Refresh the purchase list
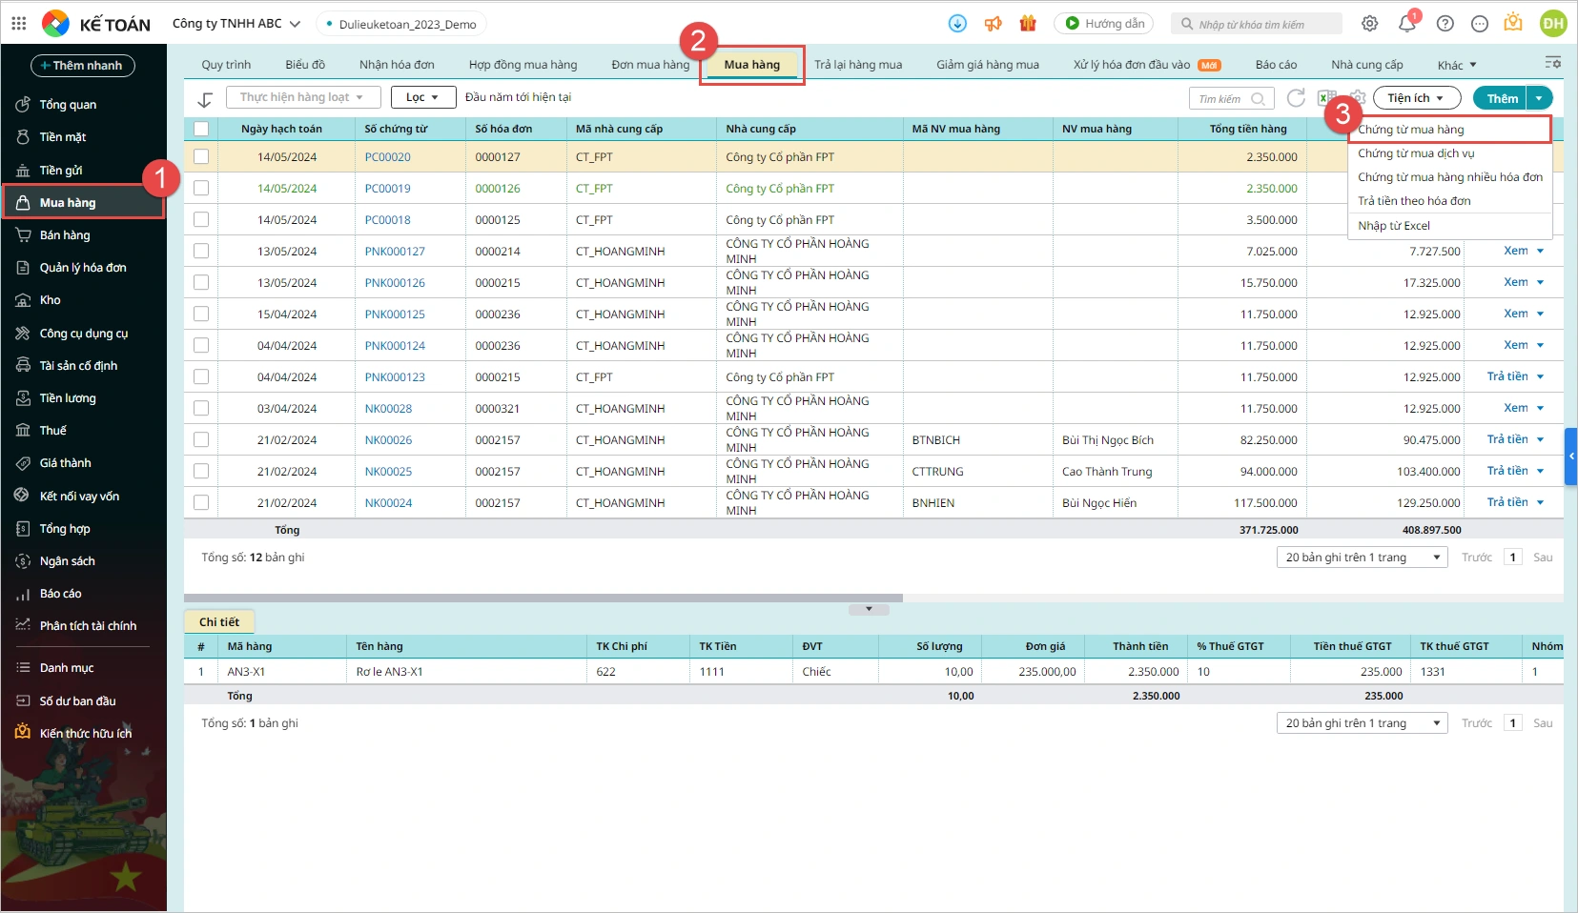The width and height of the screenshot is (1578, 913). tap(1296, 98)
